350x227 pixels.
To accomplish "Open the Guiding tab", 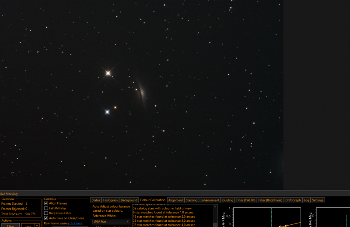I will 227,200.
